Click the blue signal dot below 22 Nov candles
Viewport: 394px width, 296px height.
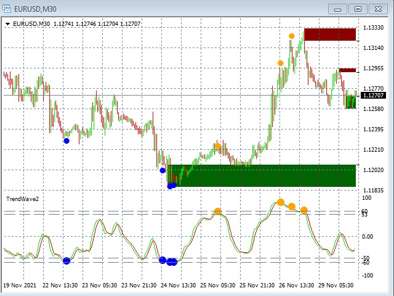(x=66, y=141)
